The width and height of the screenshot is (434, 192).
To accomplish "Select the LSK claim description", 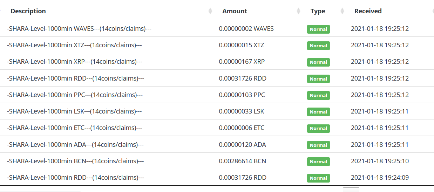I will (74, 111).
